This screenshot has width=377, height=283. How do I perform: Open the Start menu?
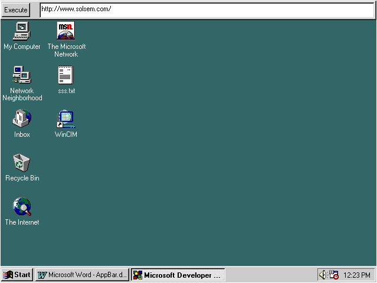coord(17,275)
